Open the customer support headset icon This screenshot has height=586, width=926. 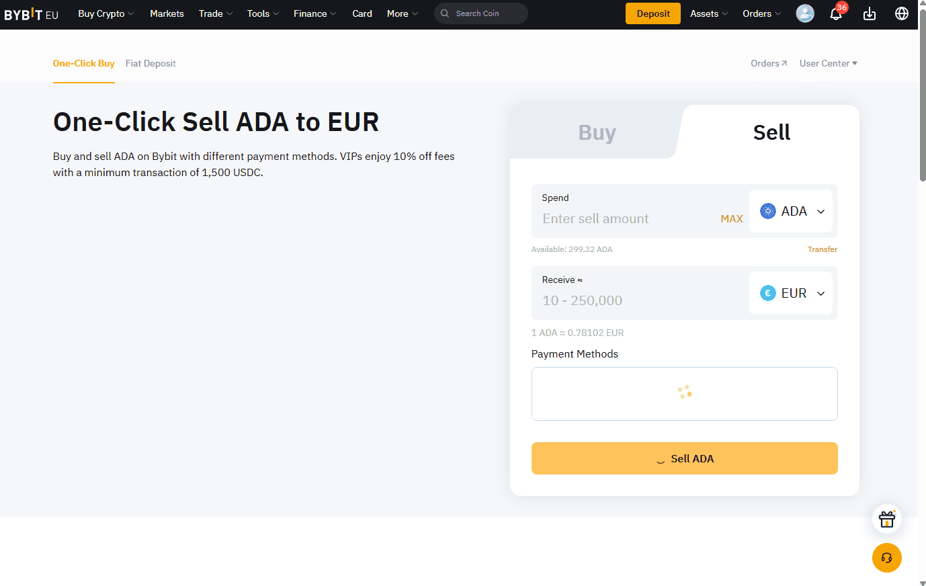tap(886, 558)
